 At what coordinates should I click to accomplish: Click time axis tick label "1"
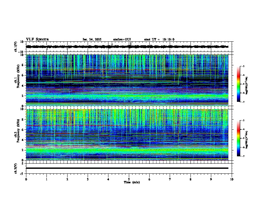pos(46,179)
